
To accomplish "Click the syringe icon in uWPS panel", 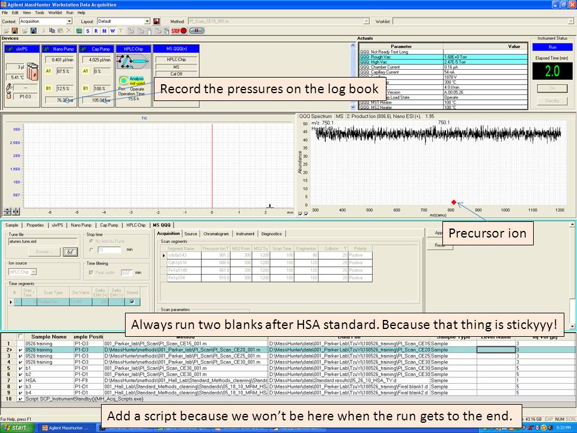I will click(9, 87).
